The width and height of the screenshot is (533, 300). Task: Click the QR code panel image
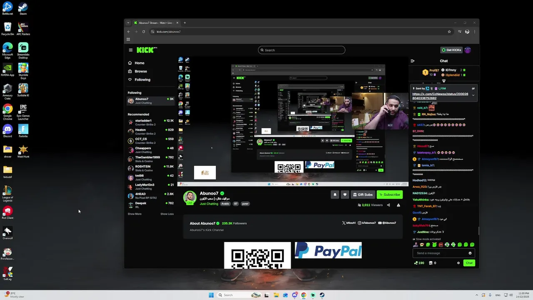point(257,255)
